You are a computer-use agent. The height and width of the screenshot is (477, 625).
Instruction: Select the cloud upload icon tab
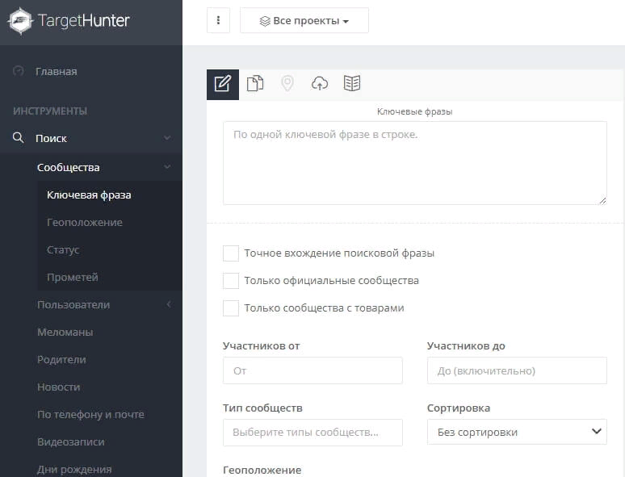[x=320, y=84]
